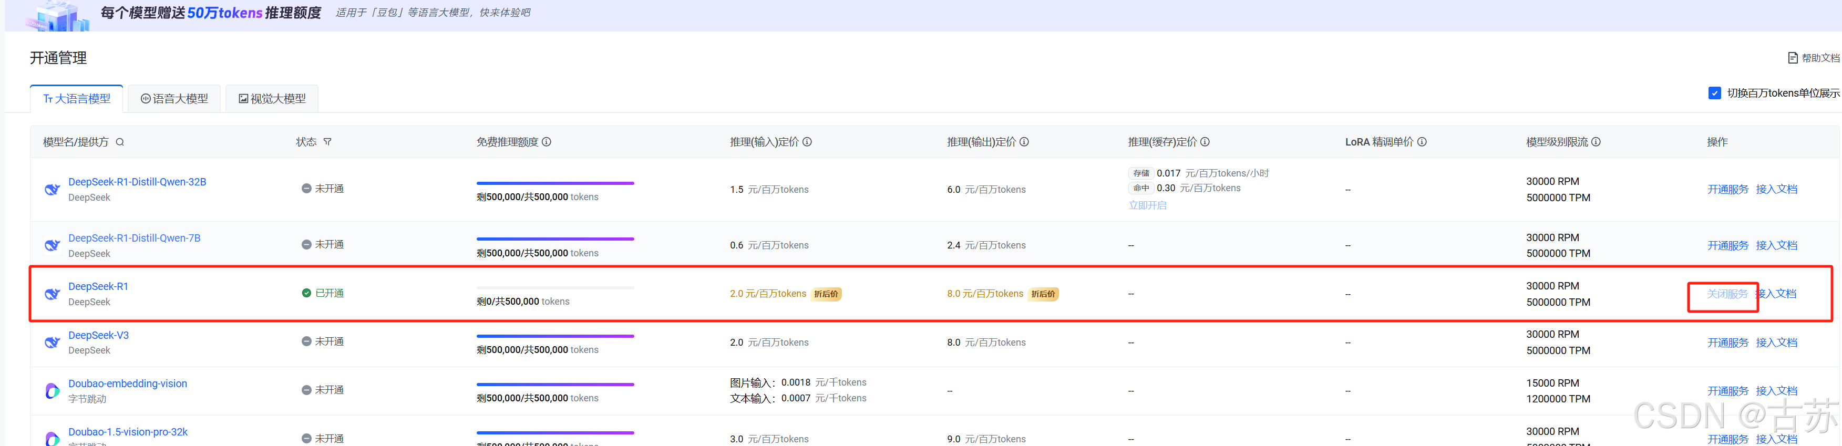
Task: Click 接入文档 for DeepSeek-R1
Action: pyautogui.click(x=1776, y=294)
